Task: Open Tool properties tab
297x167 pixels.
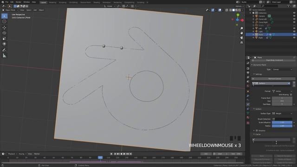Action: click(248, 63)
